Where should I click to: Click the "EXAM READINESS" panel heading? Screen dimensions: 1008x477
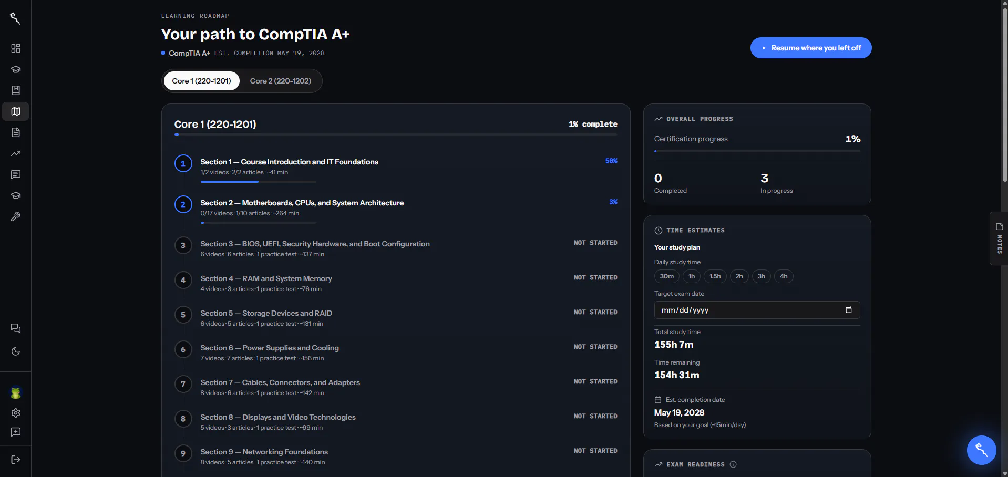pos(695,464)
